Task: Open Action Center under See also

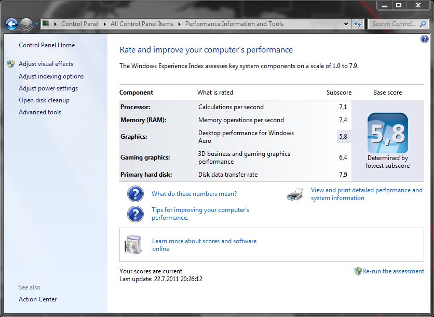Action: coord(38,299)
